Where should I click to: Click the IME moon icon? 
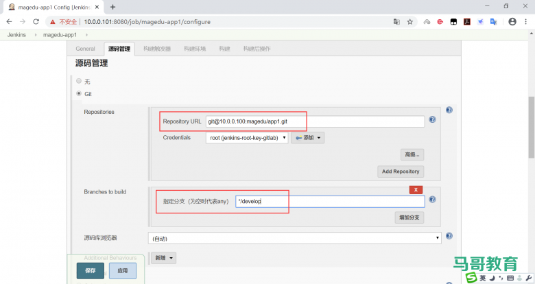(x=492, y=279)
